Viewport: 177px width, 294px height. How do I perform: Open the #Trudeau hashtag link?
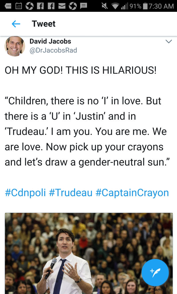(x=71, y=193)
